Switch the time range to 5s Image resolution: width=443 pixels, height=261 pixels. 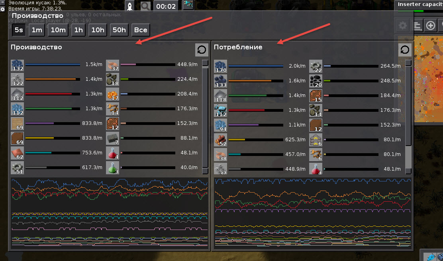point(19,30)
